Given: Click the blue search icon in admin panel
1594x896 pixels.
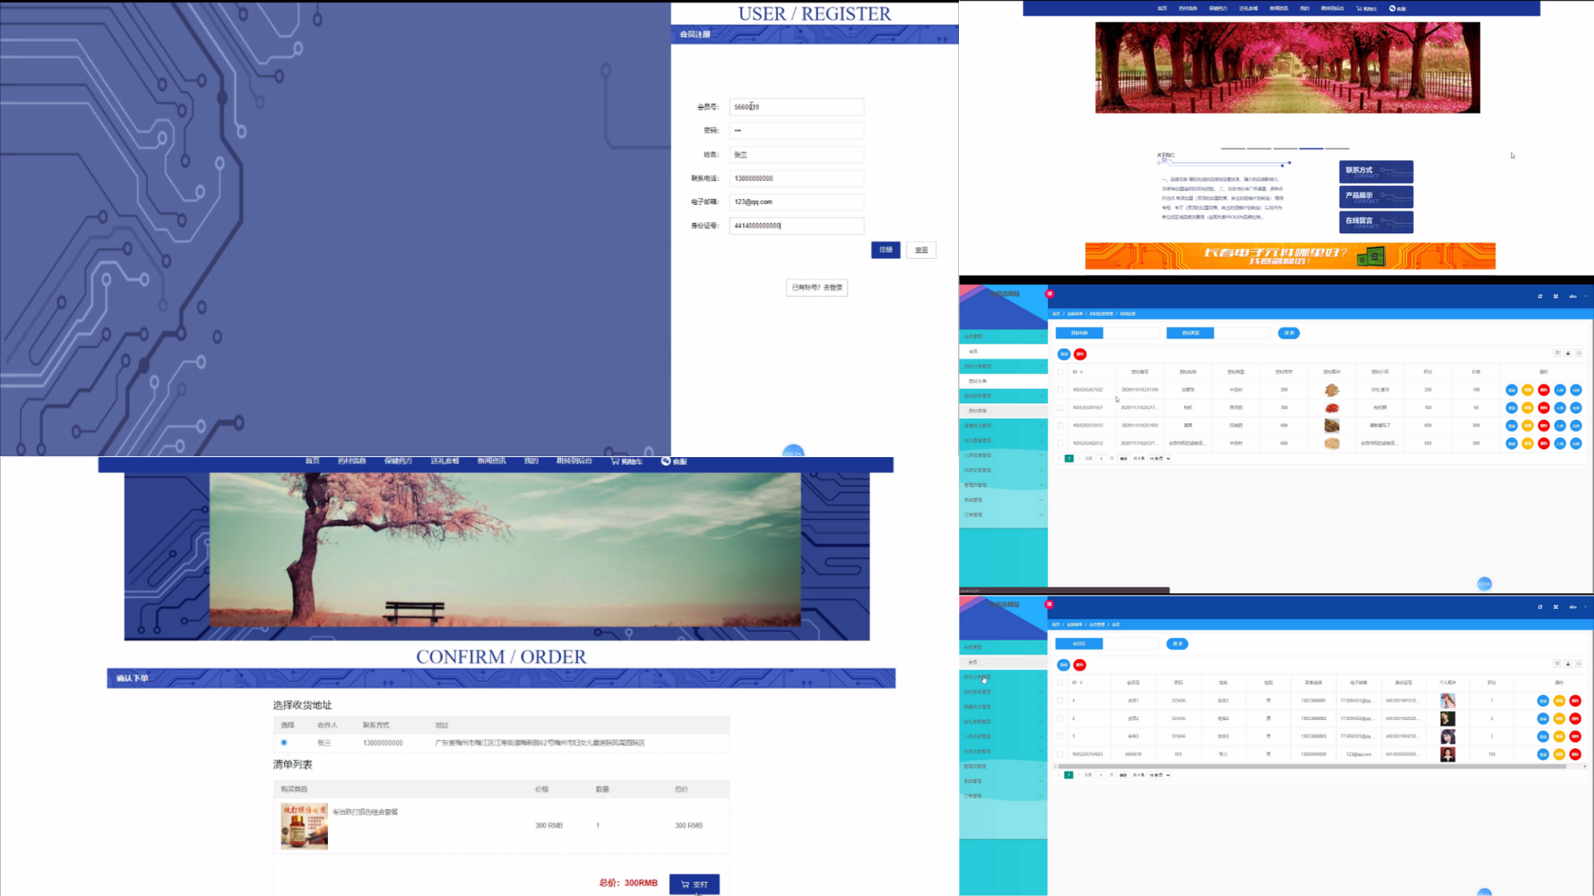Looking at the screenshot, I should point(1288,333).
